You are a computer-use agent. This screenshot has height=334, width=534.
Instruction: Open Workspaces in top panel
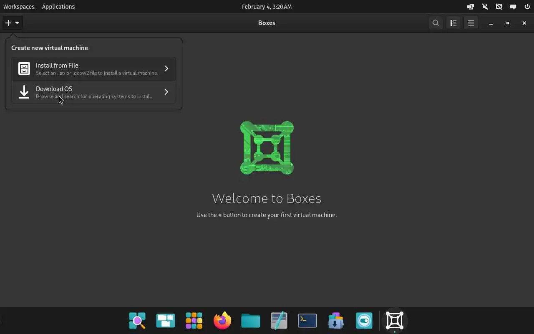click(19, 7)
